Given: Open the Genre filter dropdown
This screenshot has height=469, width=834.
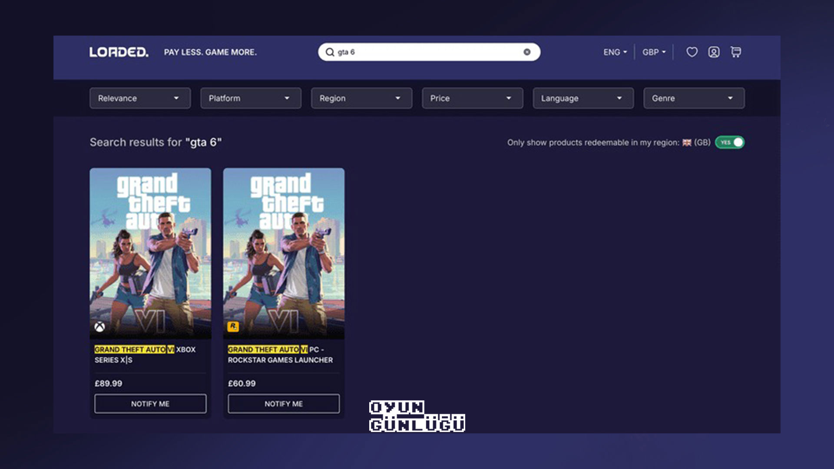Looking at the screenshot, I should [694, 98].
